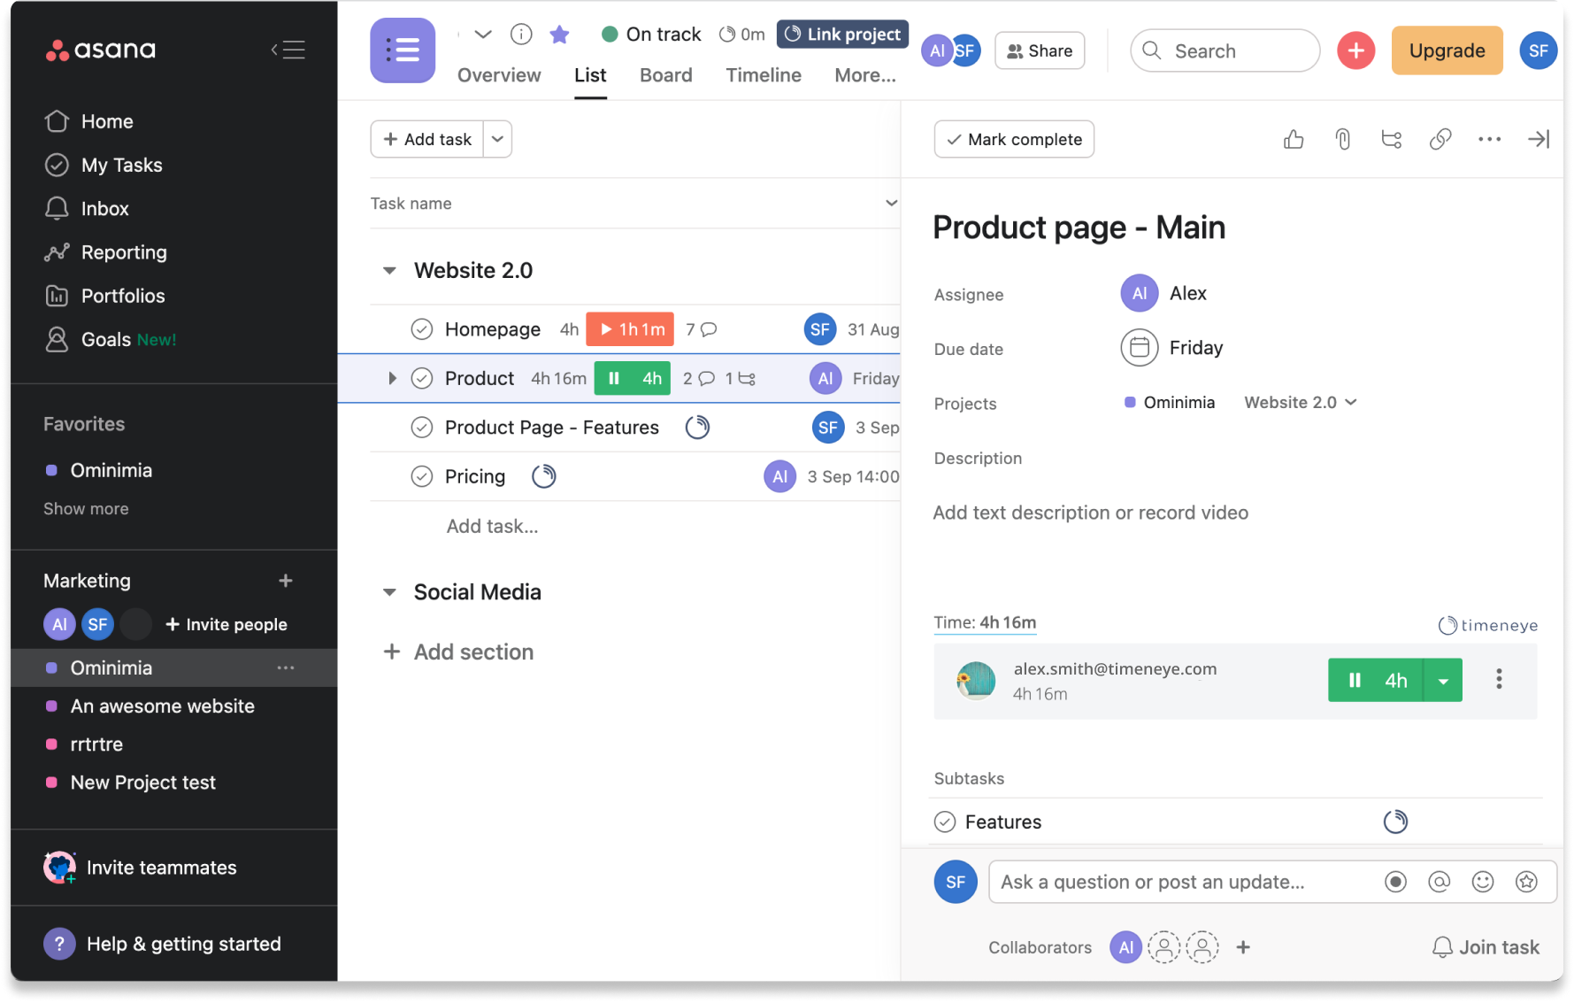Open Portfolios
1574x1003 pixels.
pyautogui.click(x=122, y=296)
